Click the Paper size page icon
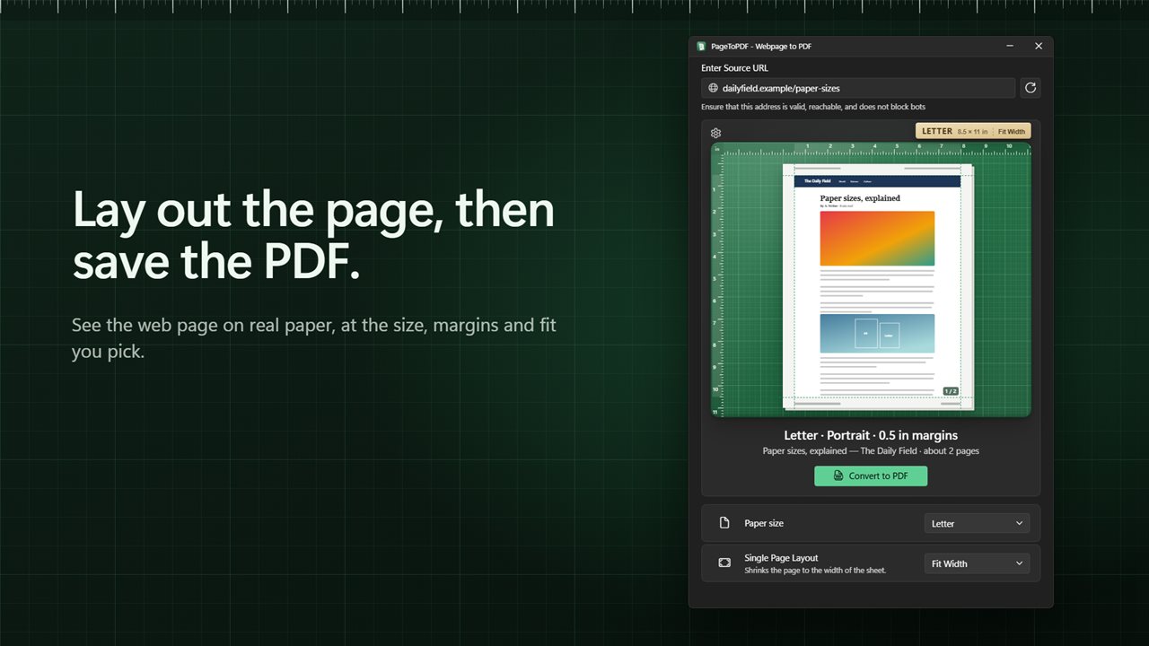Viewport: 1149px width, 646px height. (x=724, y=523)
